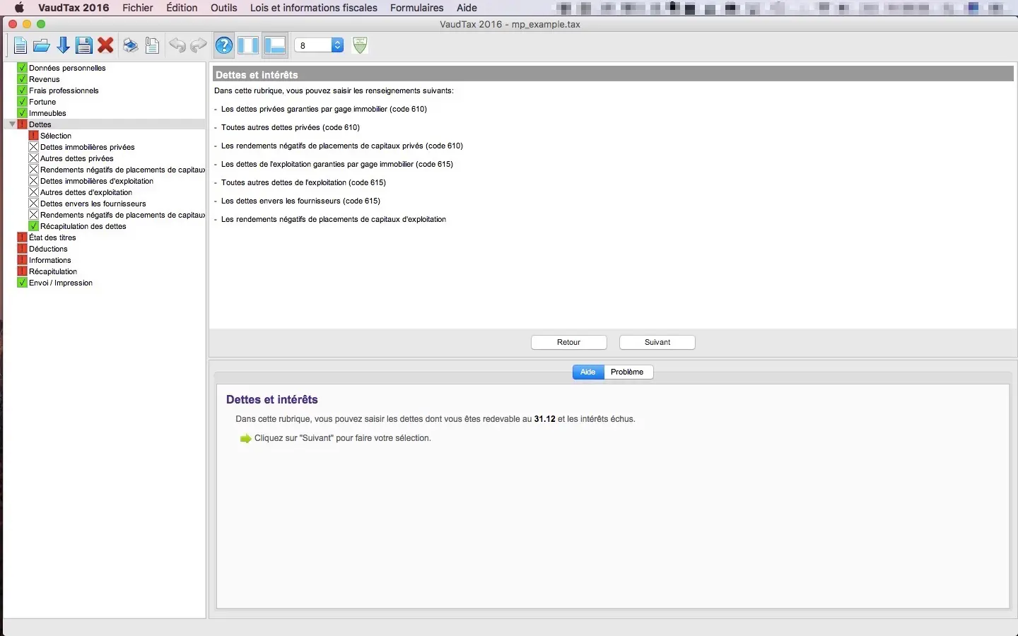Click the red X close-file icon
Image resolution: width=1018 pixels, height=636 pixels.
pyautogui.click(x=106, y=46)
